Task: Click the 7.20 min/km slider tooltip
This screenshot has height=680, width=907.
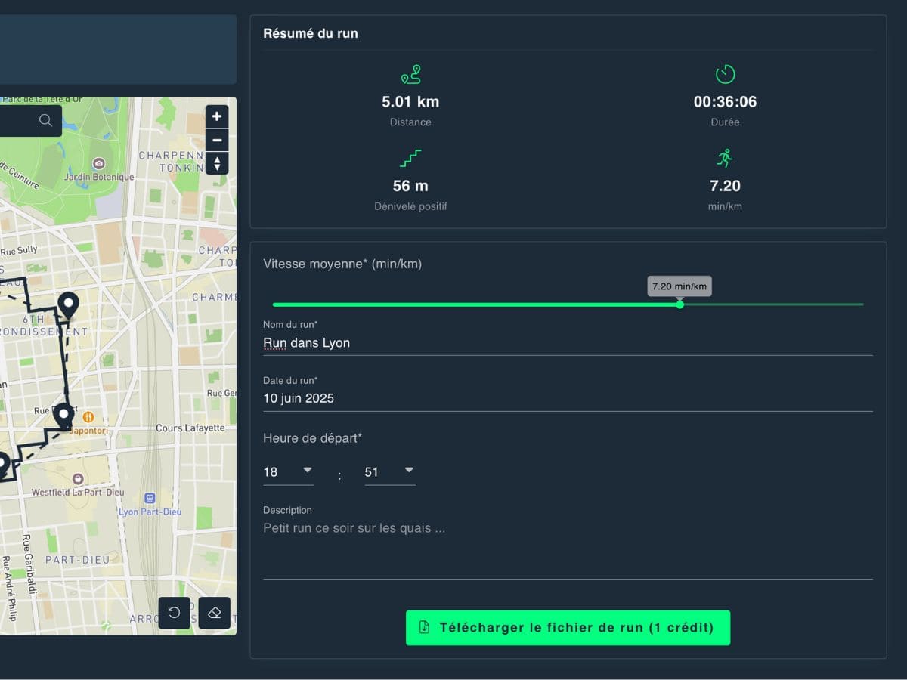Action: [x=679, y=286]
